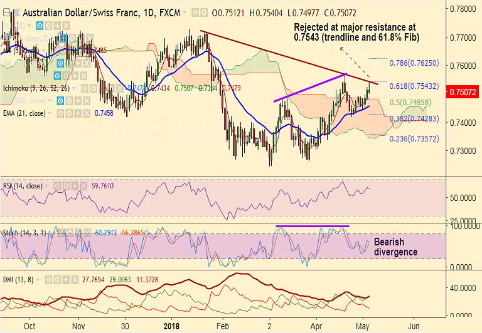Click the RSI (14, close) legend label
The width and height of the screenshot is (482, 333).
pos(23,186)
